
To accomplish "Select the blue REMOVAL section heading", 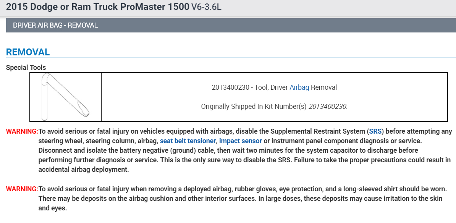I will [28, 52].
